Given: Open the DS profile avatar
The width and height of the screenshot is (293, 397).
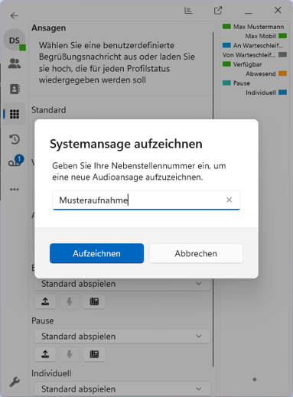Looking at the screenshot, I should pyautogui.click(x=15, y=40).
